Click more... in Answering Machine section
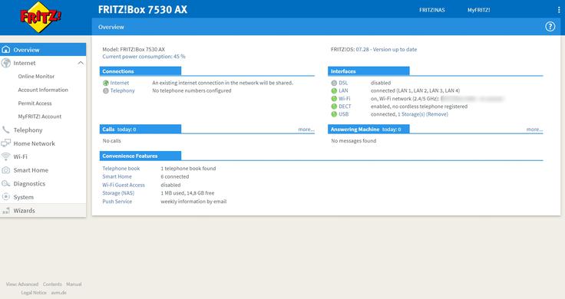565x299 pixels. pyautogui.click(x=534, y=130)
